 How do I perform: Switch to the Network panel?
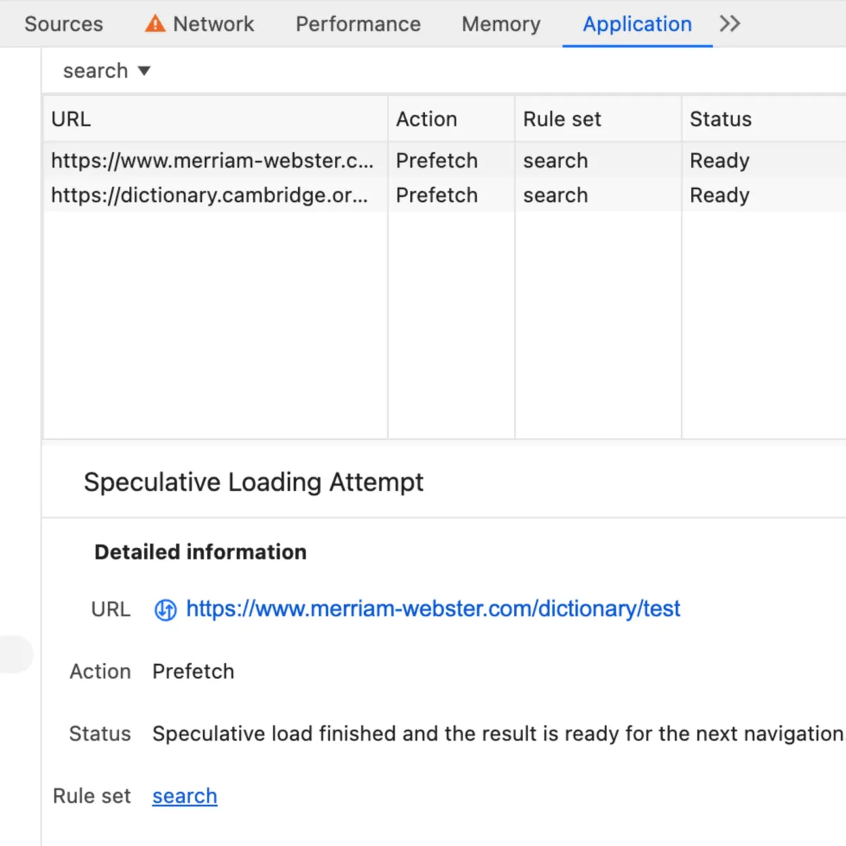(x=212, y=23)
